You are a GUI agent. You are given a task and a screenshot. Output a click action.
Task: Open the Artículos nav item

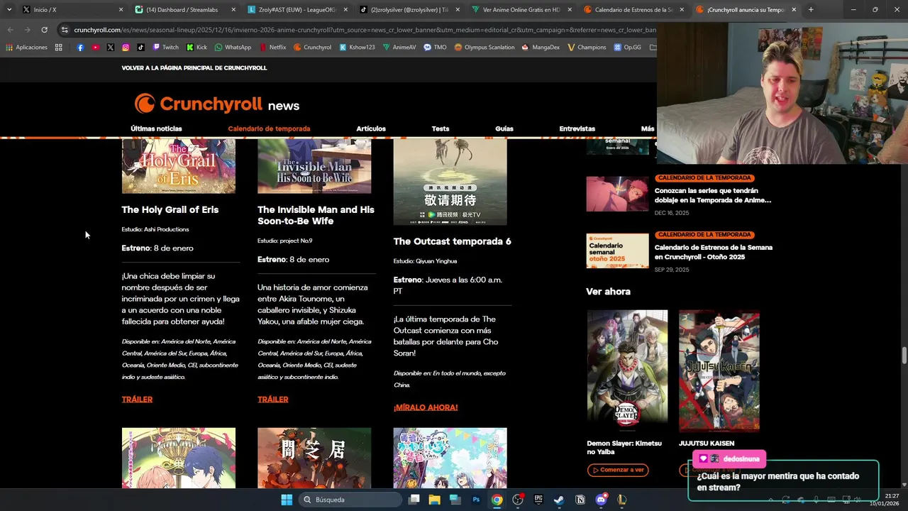[x=371, y=128]
